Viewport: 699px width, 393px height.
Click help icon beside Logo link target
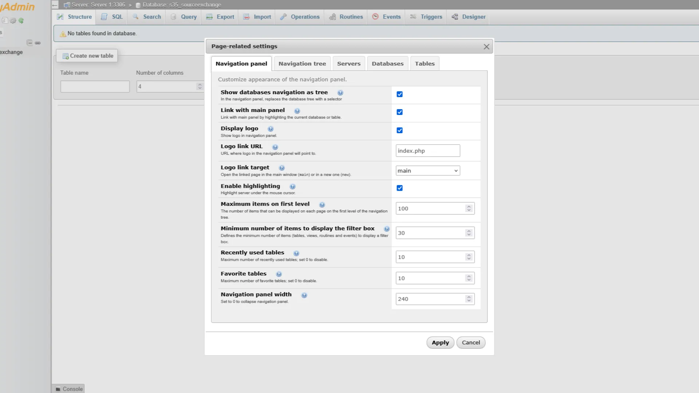[282, 168]
